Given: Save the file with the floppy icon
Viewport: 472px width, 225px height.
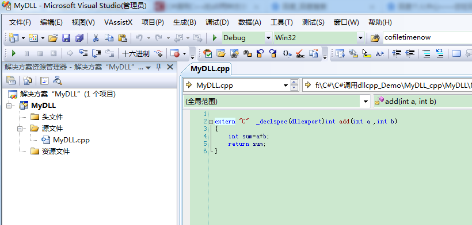Looking at the screenshot, I should (66, 38).
